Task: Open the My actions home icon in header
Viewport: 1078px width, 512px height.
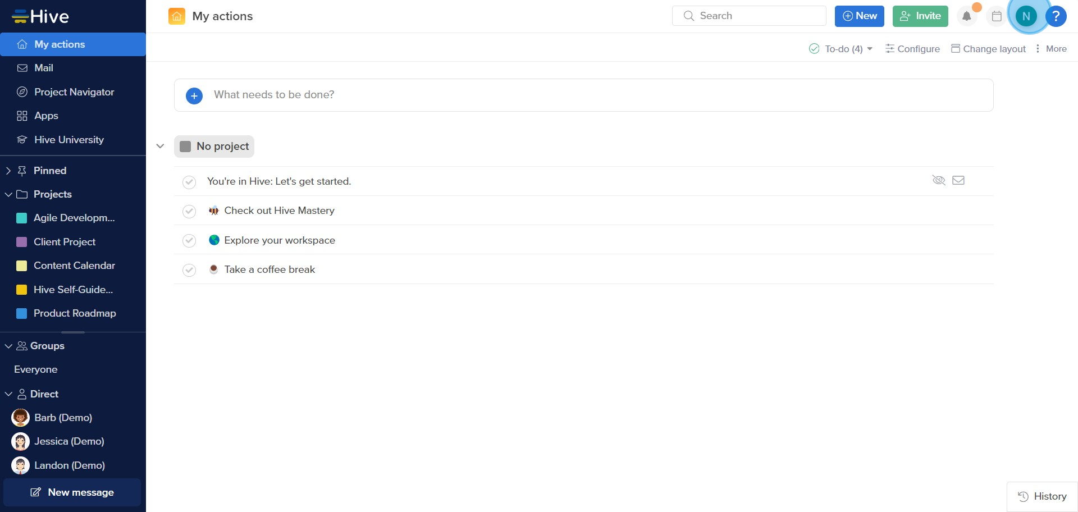Action: [176, 16]
